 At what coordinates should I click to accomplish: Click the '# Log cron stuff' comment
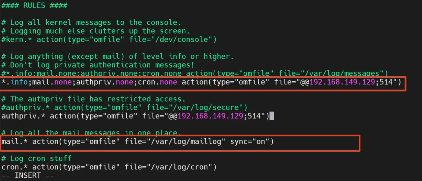coord(37,158)
